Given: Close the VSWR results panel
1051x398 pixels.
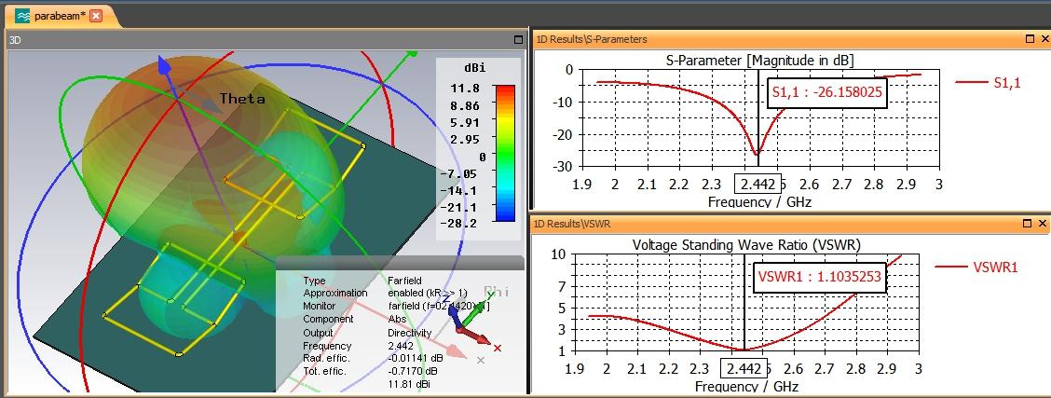Looking at the screenshot, I should 1043,223.
